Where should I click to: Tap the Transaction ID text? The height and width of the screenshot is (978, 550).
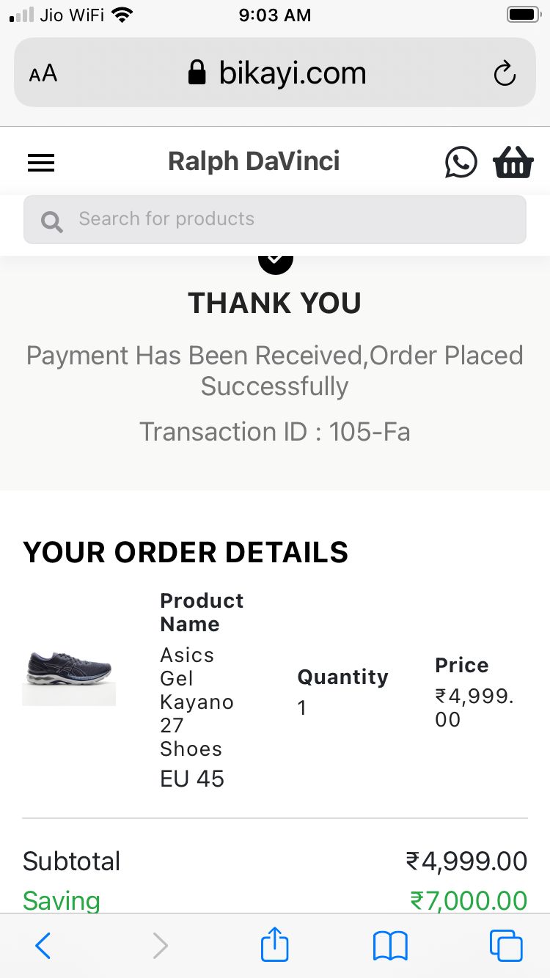[275, 432]
